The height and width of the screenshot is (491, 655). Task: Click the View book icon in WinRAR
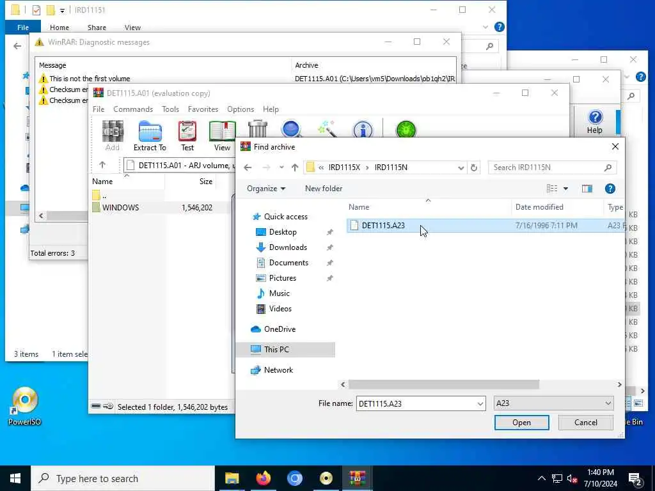(x=222, y=136)
